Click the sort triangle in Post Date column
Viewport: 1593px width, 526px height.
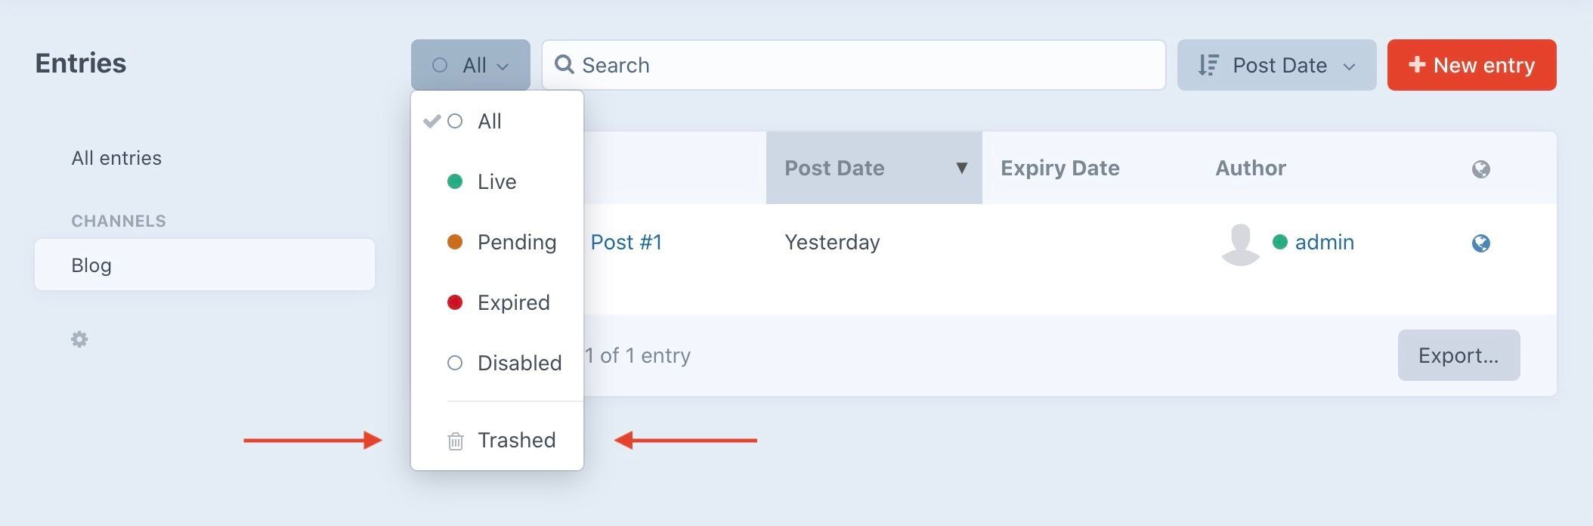coord(960,169)
